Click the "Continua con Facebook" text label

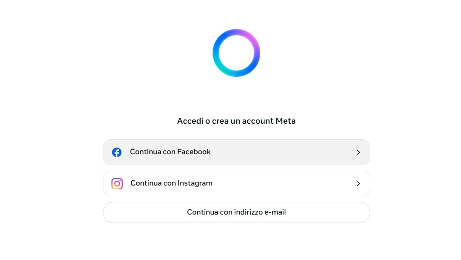click(170, 152)
